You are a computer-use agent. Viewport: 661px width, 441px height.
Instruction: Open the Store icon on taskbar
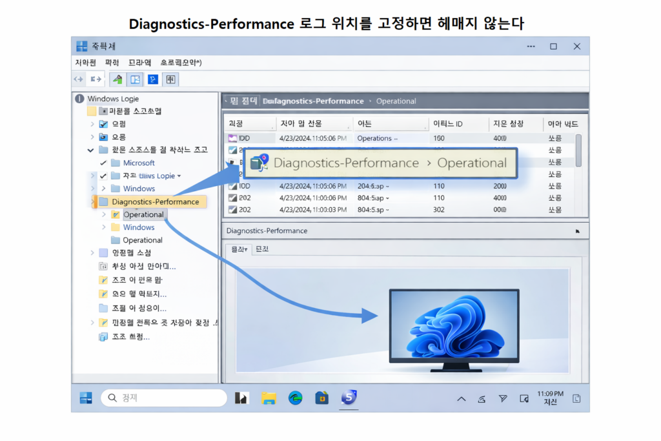point(321,398)
